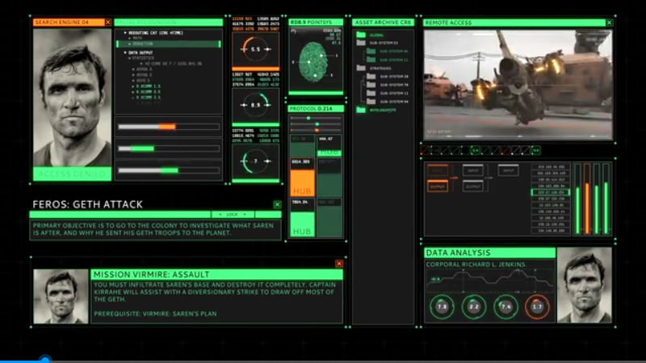Viewport: 646px width, 363px height.
Task: Select the highlighted green address list row
Action: coord(551,192)
